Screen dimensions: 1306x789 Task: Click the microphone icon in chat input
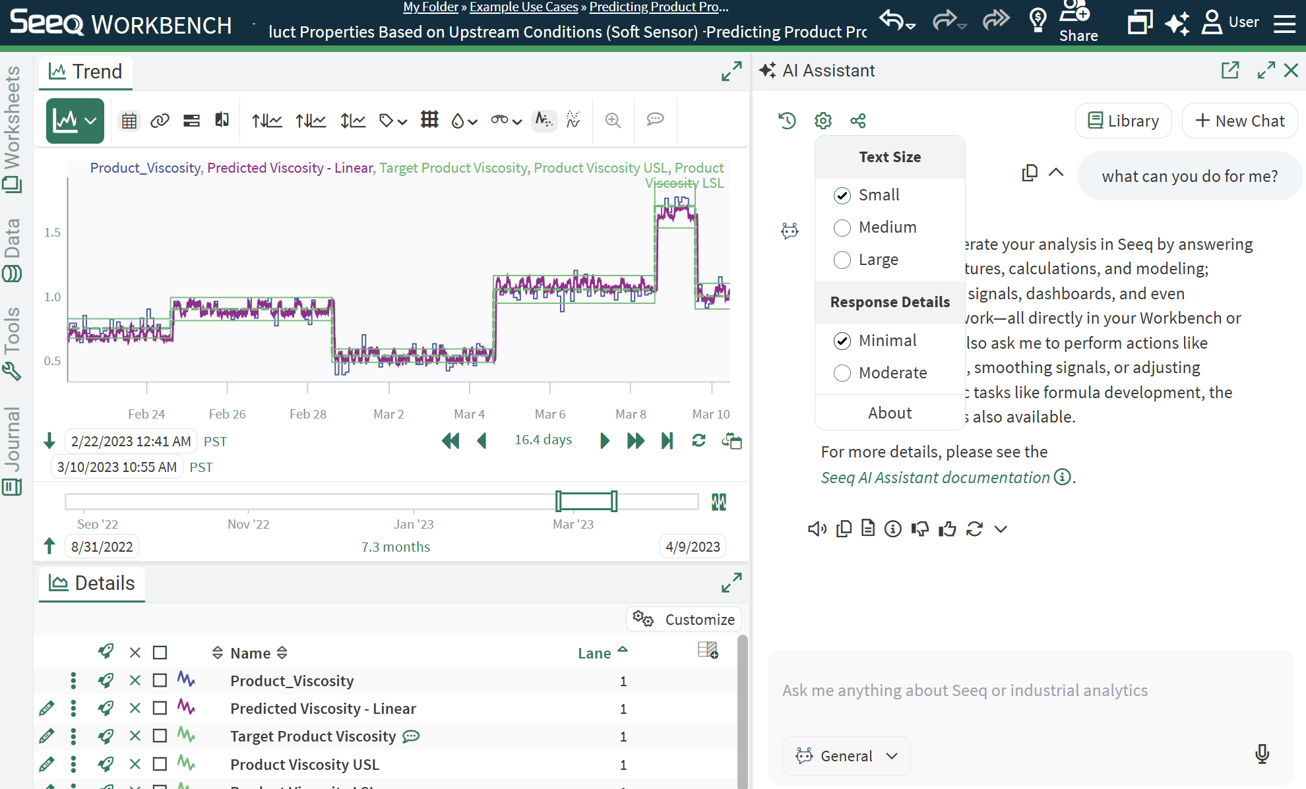(x=1261, y=753)
